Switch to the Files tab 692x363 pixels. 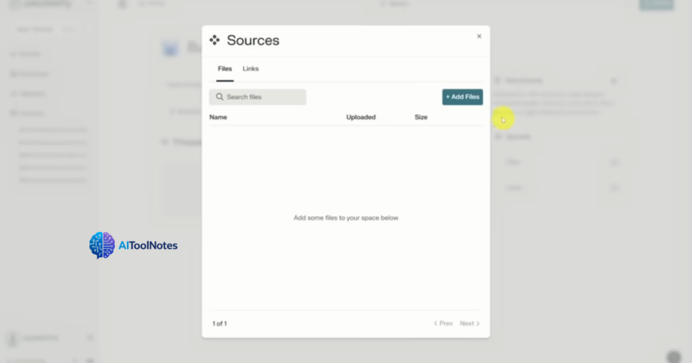225,69
